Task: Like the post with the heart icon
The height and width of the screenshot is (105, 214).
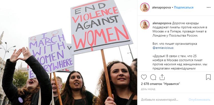Action: pyautogui.click(x=144, y=77)
